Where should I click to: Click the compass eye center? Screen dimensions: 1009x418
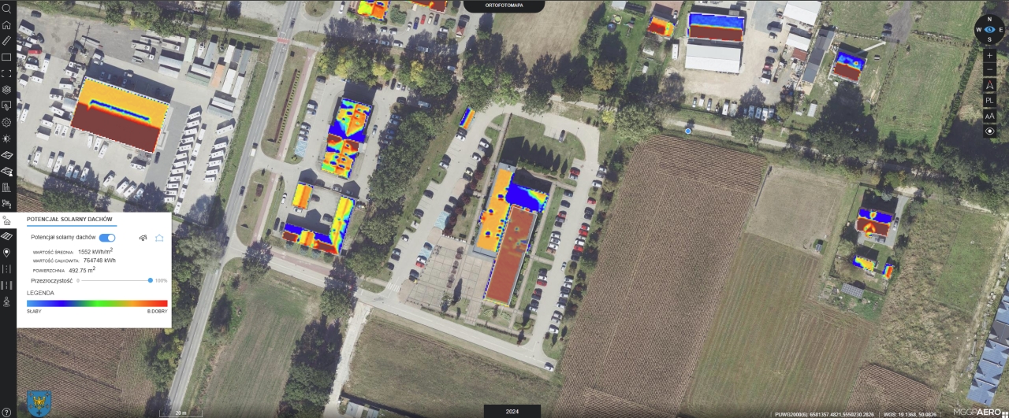tap(990, 29)
